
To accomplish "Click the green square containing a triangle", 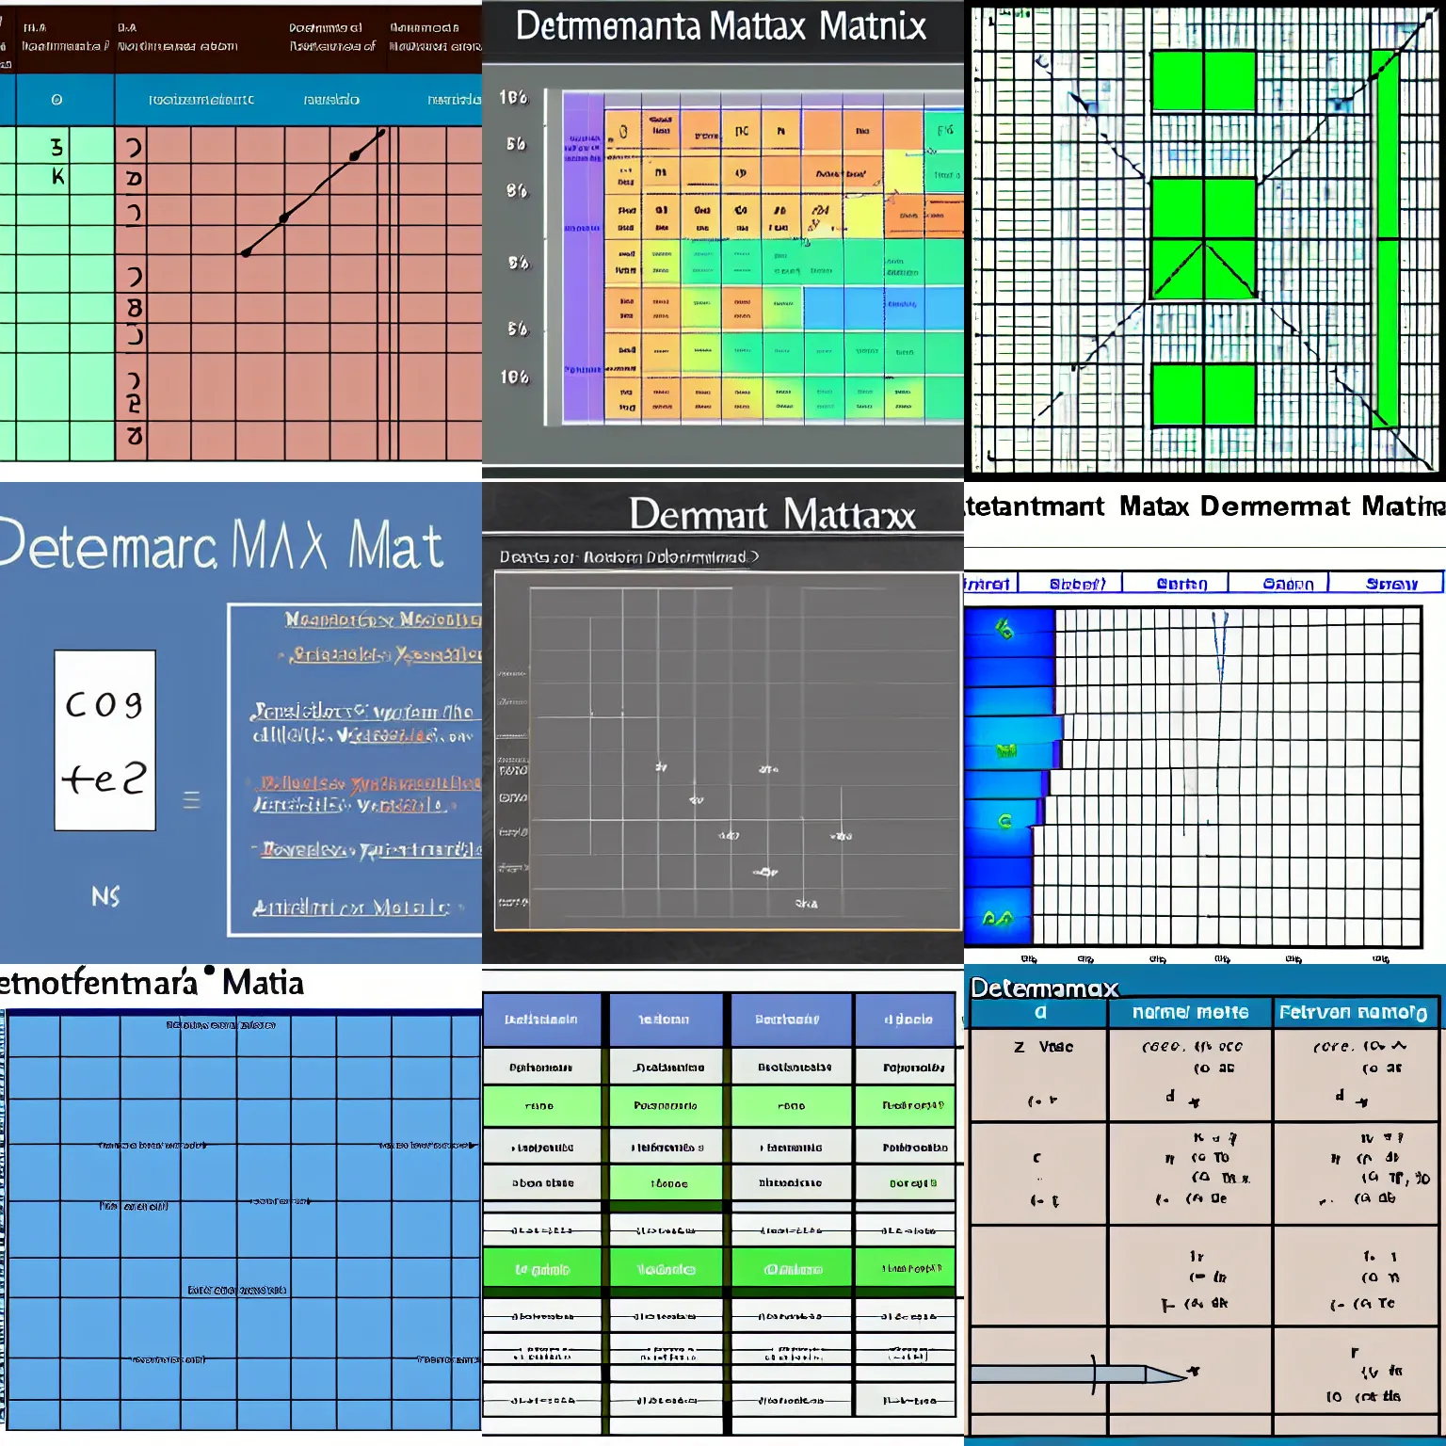I will 1203,269.
